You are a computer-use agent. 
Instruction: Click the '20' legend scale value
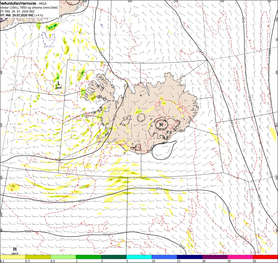tap(204, 261)
